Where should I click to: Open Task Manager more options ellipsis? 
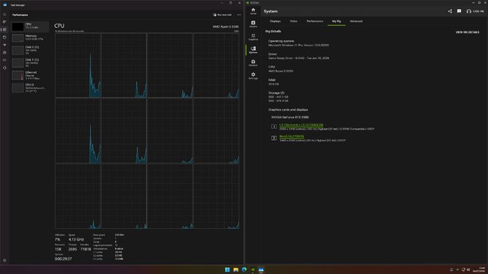pyautogui.click(x=238, y=15)
